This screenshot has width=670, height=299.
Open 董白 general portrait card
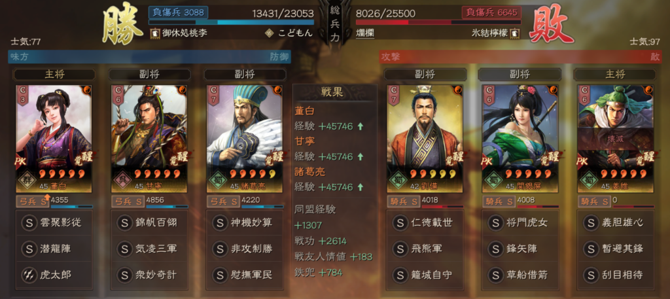pyautogui.click(x=54, y=139)
